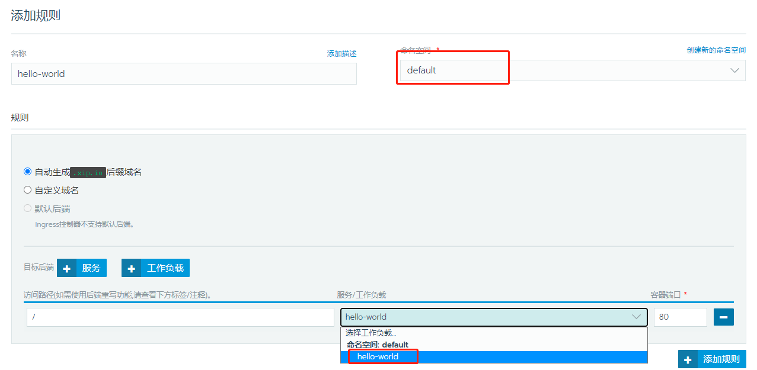Click the .xip.io code label
Viewport: 757px width, 370px height.
[88, 172]
